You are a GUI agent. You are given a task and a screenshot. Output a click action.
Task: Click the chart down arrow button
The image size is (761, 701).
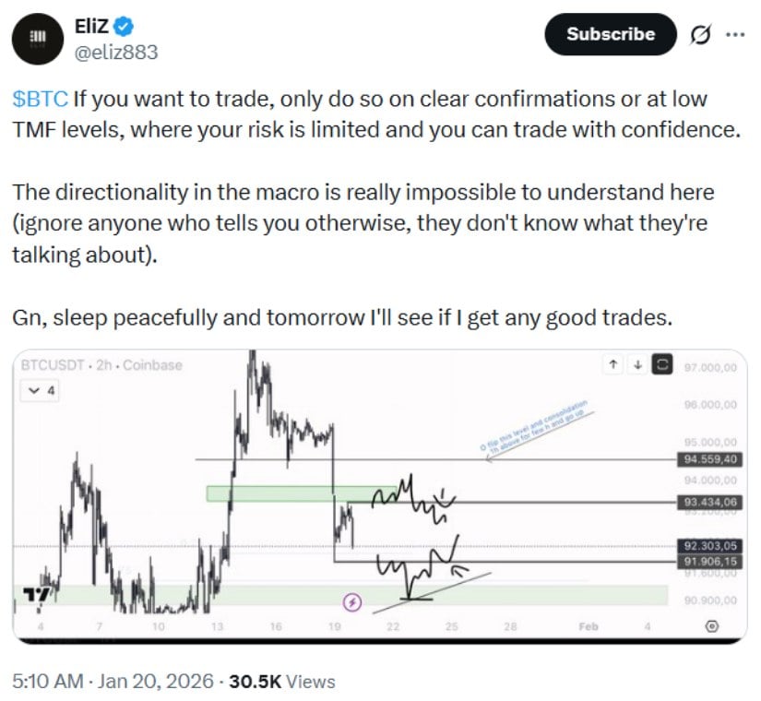[636, 365]
